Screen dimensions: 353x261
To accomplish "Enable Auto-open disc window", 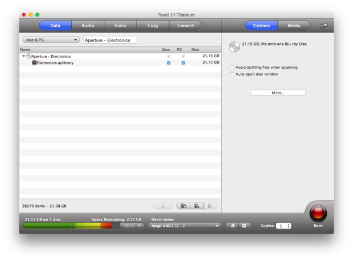I will click(232, 74).
